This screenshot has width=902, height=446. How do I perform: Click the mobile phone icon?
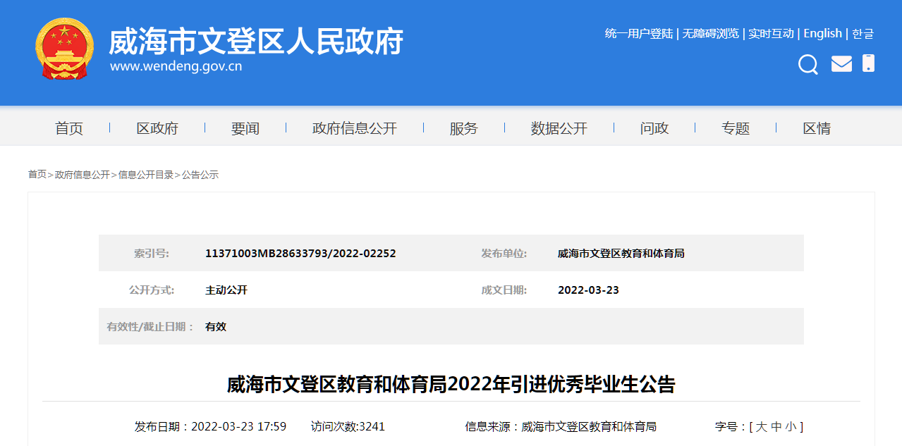click(x=868, y=63)
